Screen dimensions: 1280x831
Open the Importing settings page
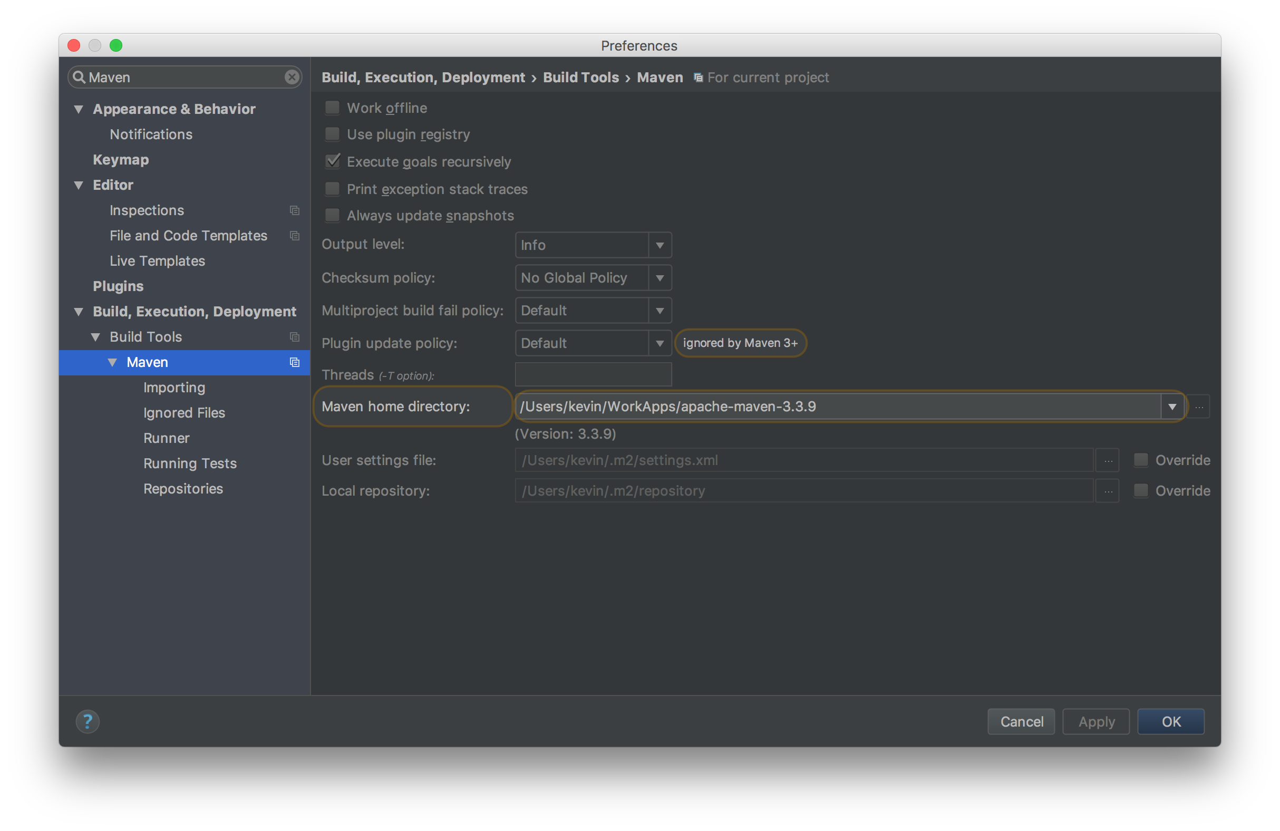[174, 387]
